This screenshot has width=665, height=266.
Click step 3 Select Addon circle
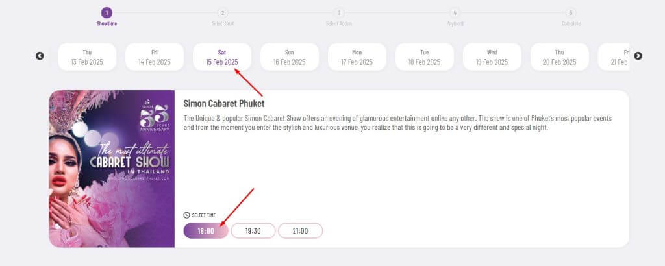tap(338, 13)
